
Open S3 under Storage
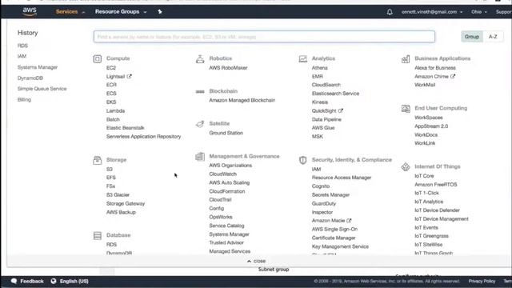pos(110,169)
